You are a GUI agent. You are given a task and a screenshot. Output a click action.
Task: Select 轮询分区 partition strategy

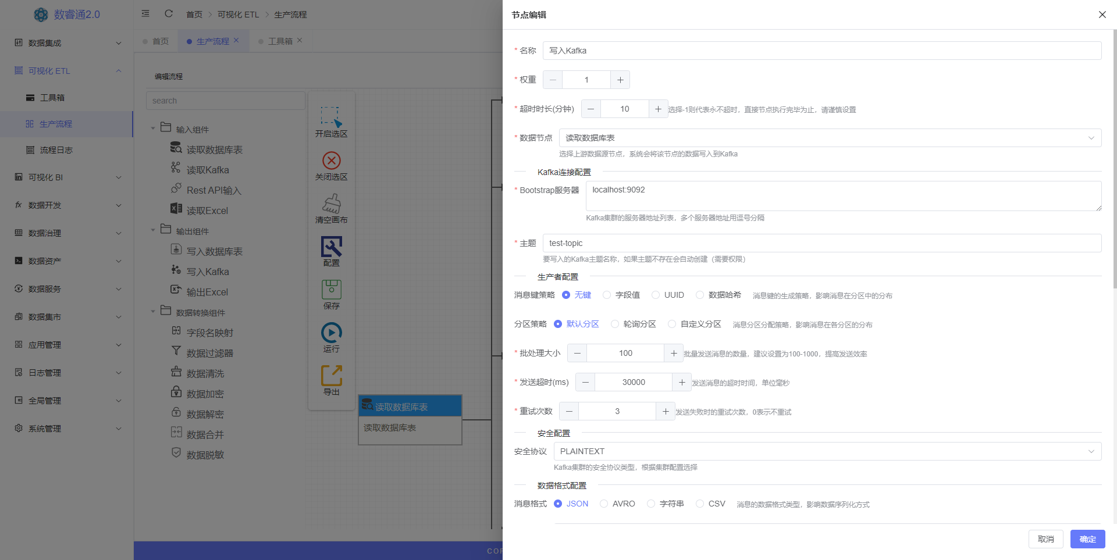(633, 324)
